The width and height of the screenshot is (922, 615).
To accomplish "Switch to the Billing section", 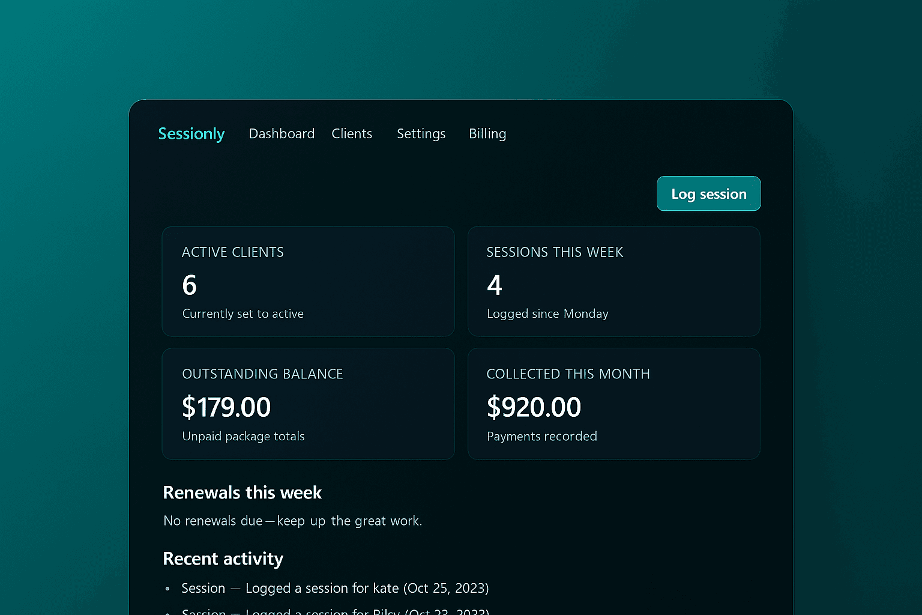I will pyautogui.click(x=487, y=134).
